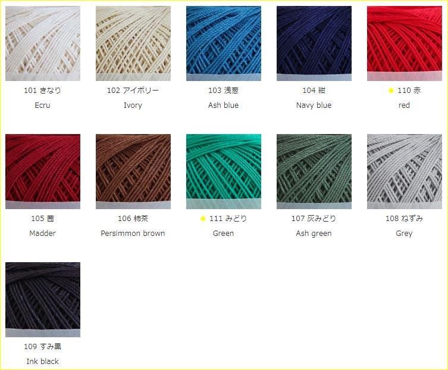Click the 'Persimmon brown' text label
The height and width of the screenshot is (370, 448).
click(x=133, y=234)
